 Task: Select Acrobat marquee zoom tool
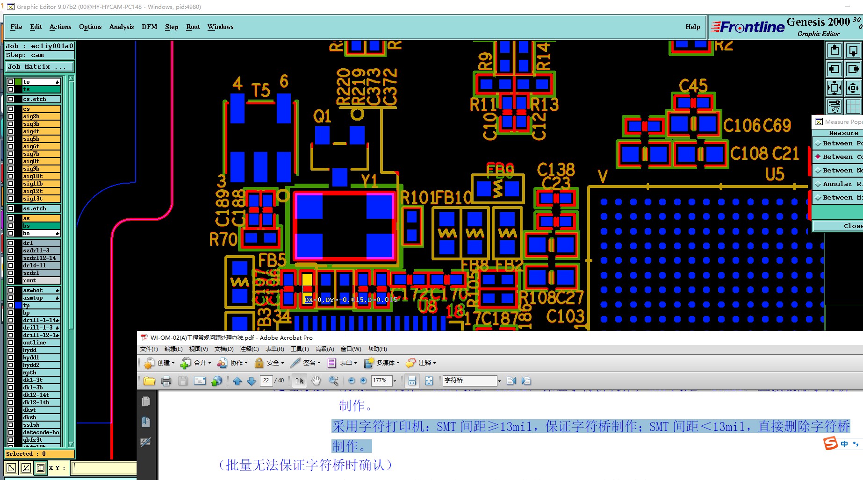click(x=333, y=381)
